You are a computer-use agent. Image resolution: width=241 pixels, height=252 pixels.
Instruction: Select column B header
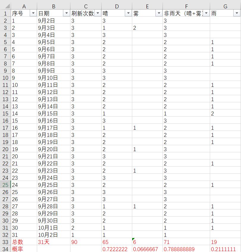[53, 7]
